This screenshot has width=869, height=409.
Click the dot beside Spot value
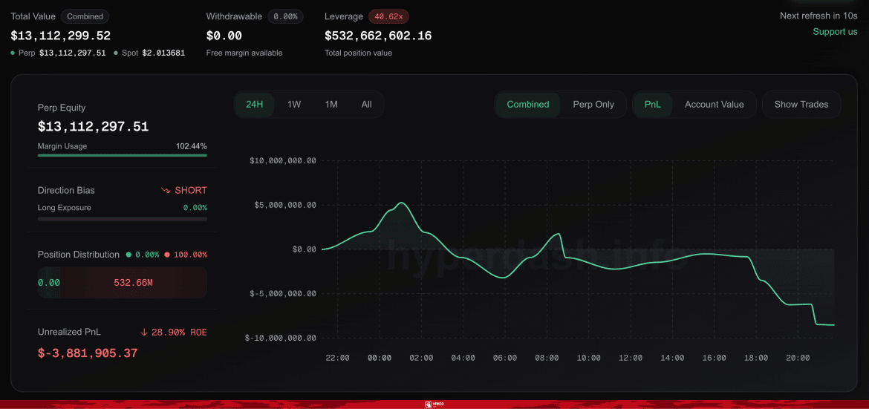point(116,53)
